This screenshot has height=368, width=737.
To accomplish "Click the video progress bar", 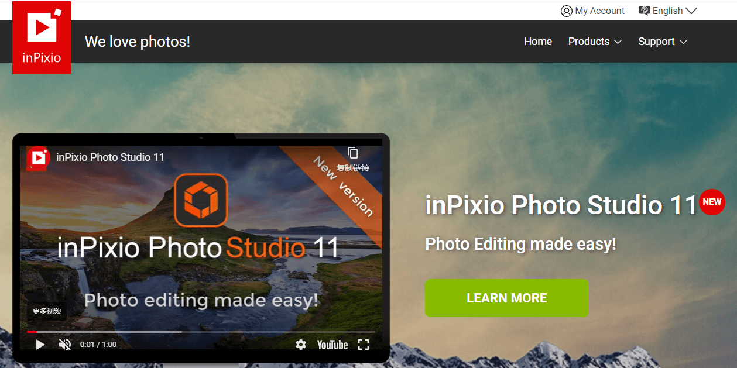I will tap(201, 332).
